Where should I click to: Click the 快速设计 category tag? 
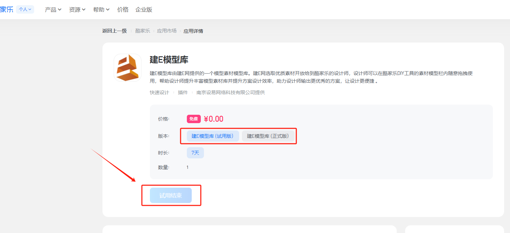pyautogui.click(x=159, y=92)
